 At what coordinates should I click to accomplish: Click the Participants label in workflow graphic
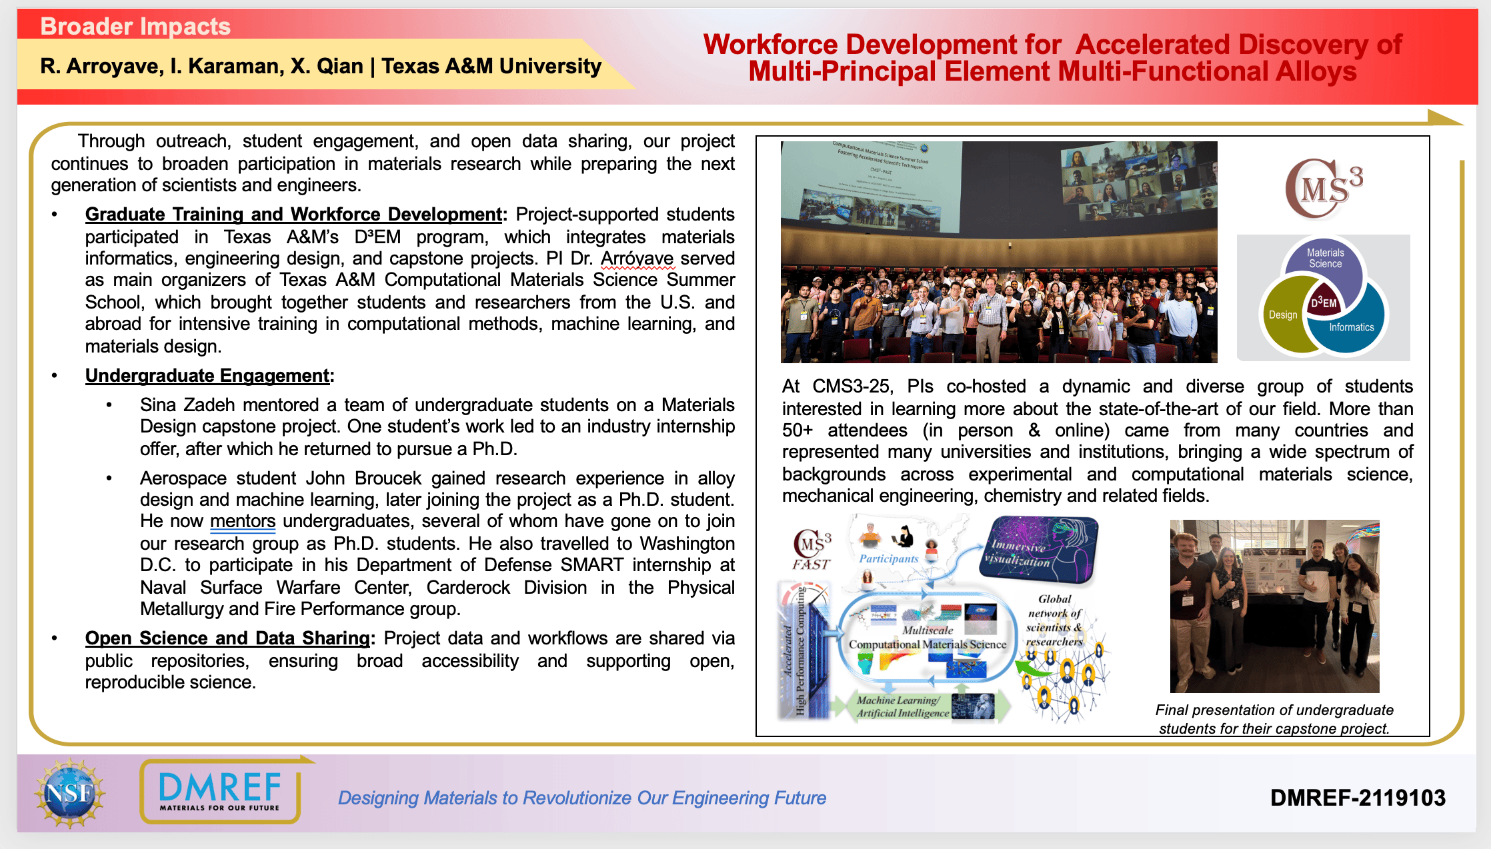pos(888,558)
